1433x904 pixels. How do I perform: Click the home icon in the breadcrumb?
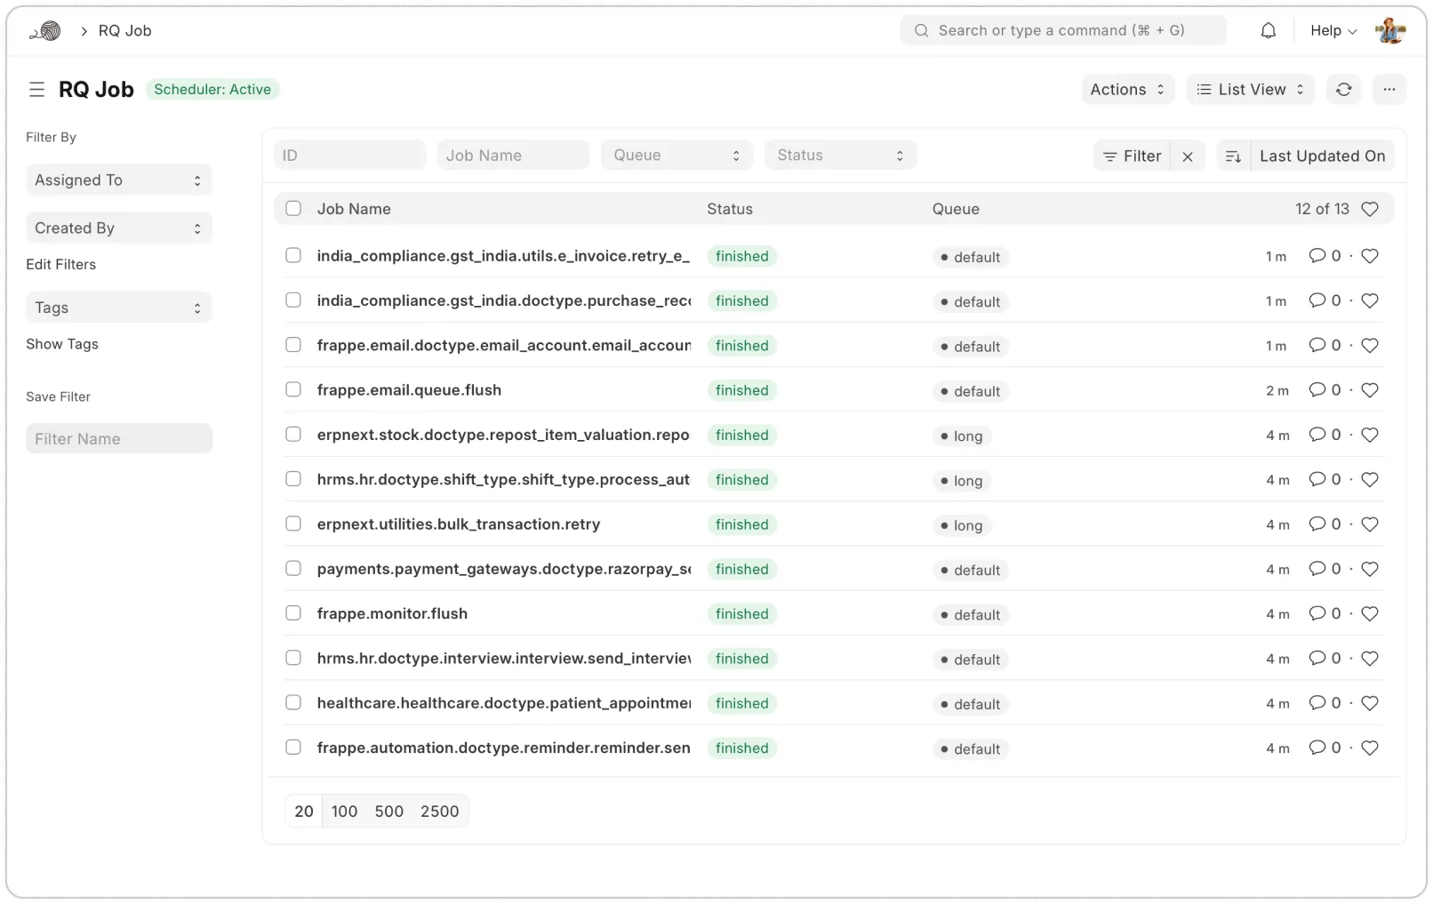pos(45,29)
